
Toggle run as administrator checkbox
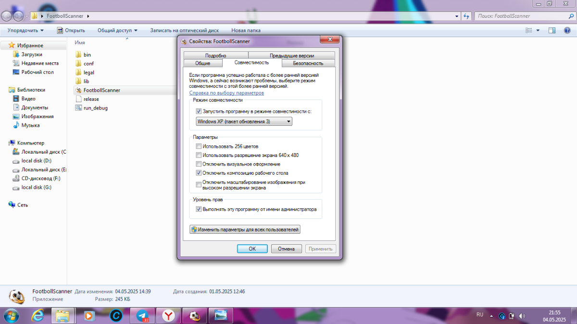199,209
